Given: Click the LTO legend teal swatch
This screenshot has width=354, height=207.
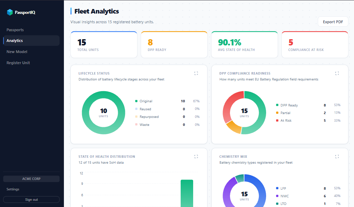Looking at the screenshot, I should [x=277, y=204].
